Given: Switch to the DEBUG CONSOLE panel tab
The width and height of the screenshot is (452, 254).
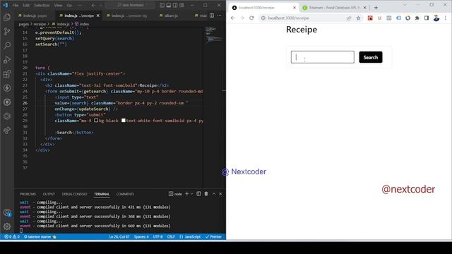Looking at the screenshot, I should [x=74, y=194].
